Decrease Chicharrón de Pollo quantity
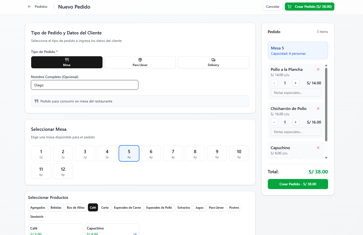Image resolution: width=363 pixels, height=235 pixels. point(274,122)
